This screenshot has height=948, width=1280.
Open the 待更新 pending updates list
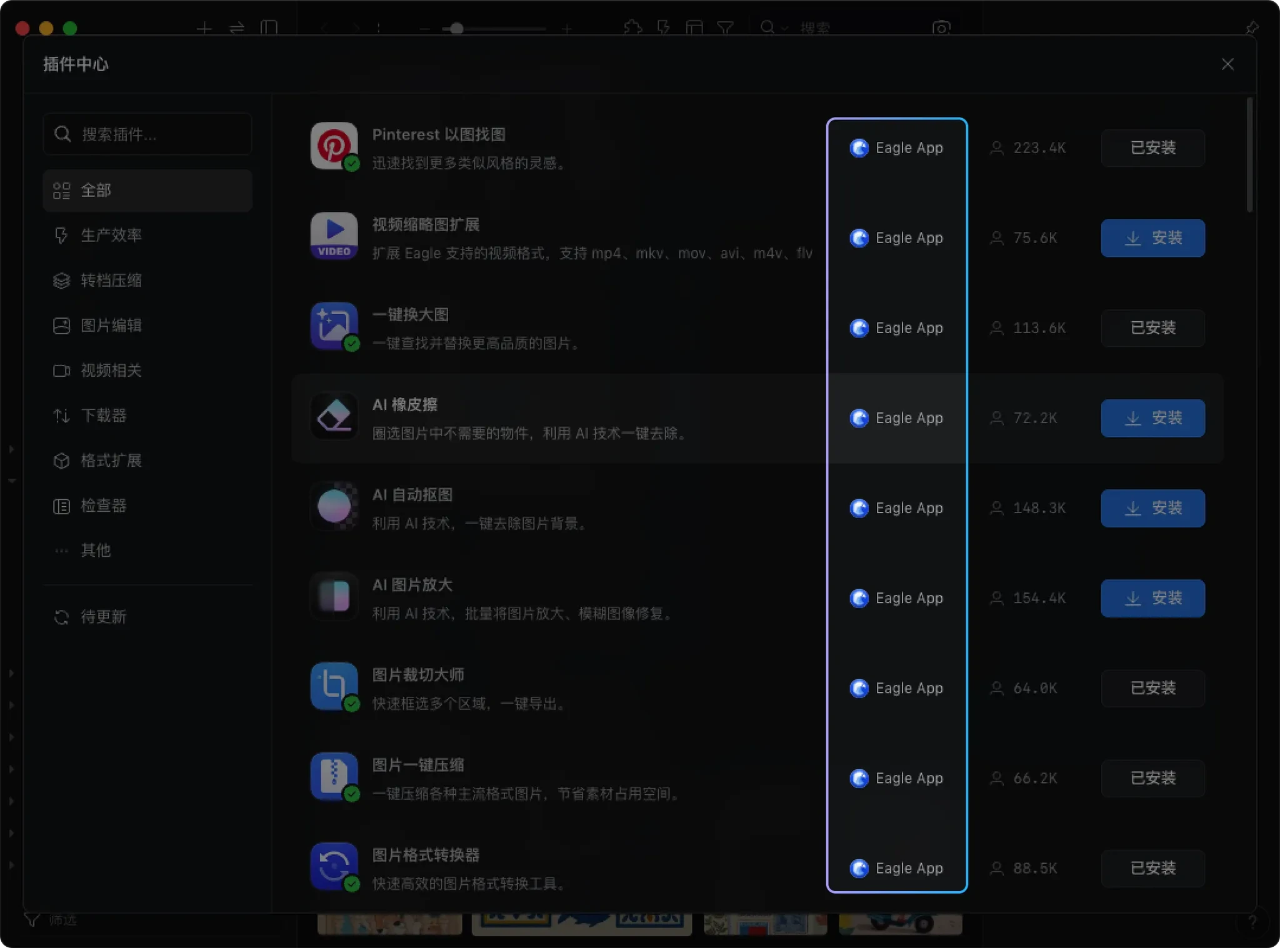coord(147,617)
